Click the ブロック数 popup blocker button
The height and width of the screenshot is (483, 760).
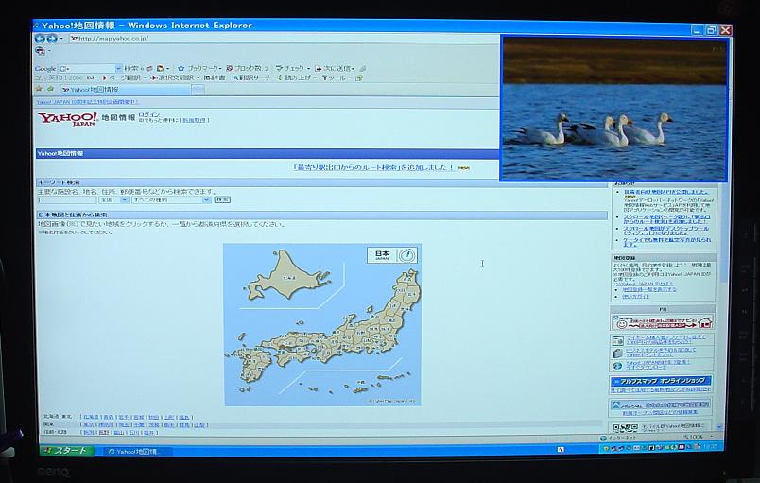point(248,69)
